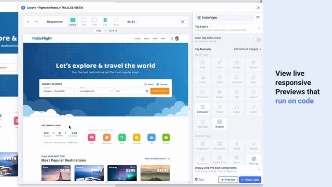Screen dimensions: 332x187
Task: Click the FickleFlight logo in preview
Action: [42, 38]
